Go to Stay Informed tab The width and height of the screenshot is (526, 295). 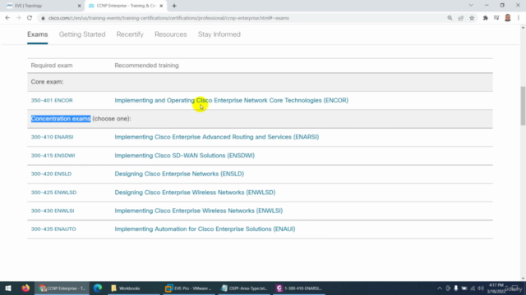pyautogui.click(x=219, y=34)
